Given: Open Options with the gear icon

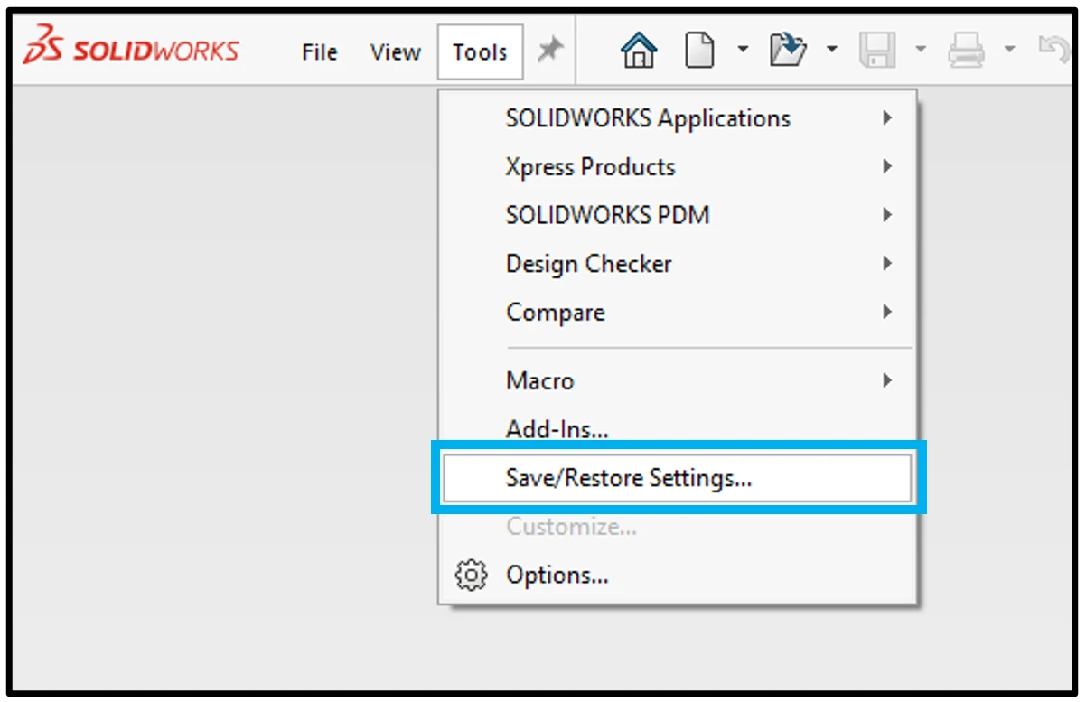Looking at the screenshot, I should click(471, 575).
